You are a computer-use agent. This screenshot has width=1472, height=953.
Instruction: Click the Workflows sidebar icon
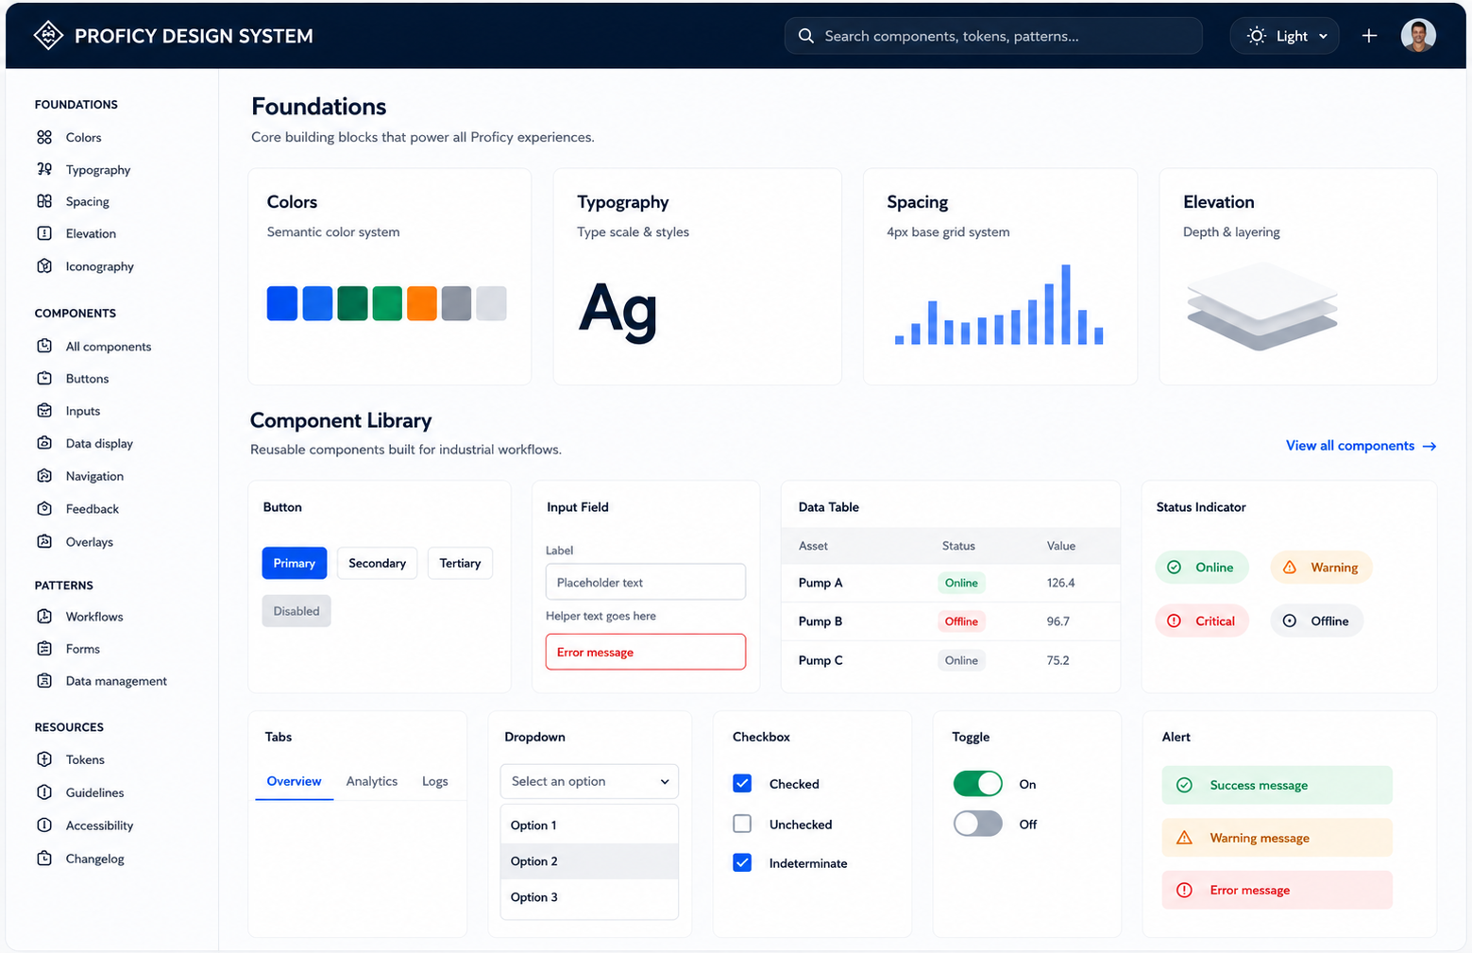point(44,616)
